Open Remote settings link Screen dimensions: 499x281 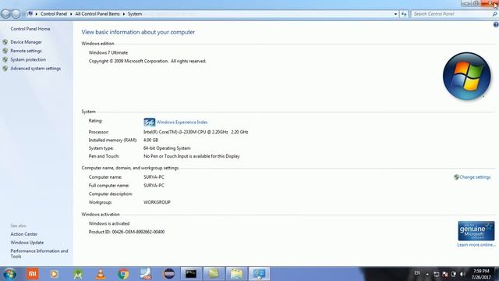(26, 51)
